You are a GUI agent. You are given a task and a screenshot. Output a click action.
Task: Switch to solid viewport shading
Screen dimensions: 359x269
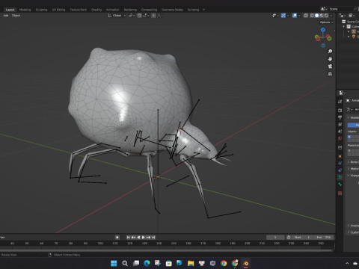(317, 16)
